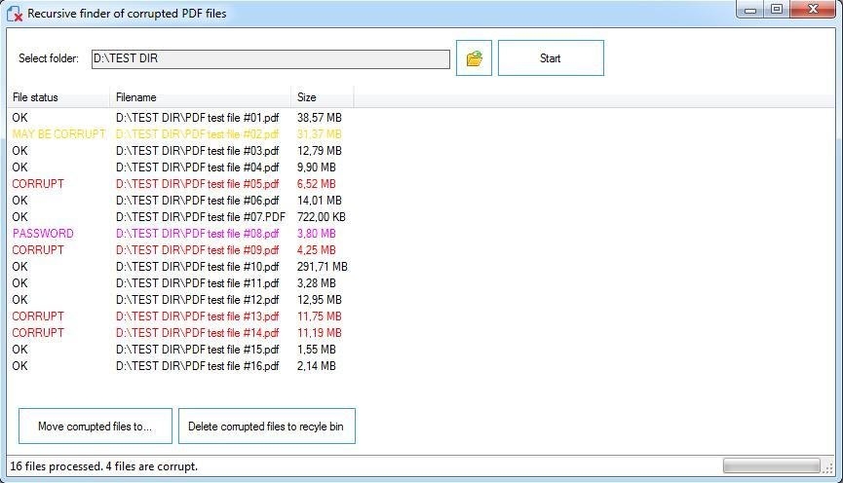
Task: Maximize the application window
Action: [x=777, y=10]
